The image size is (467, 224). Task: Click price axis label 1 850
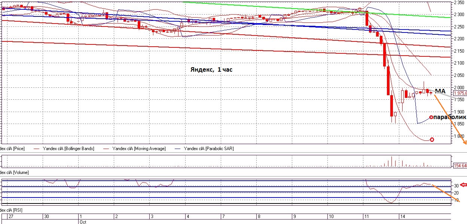tap(460, 124)
